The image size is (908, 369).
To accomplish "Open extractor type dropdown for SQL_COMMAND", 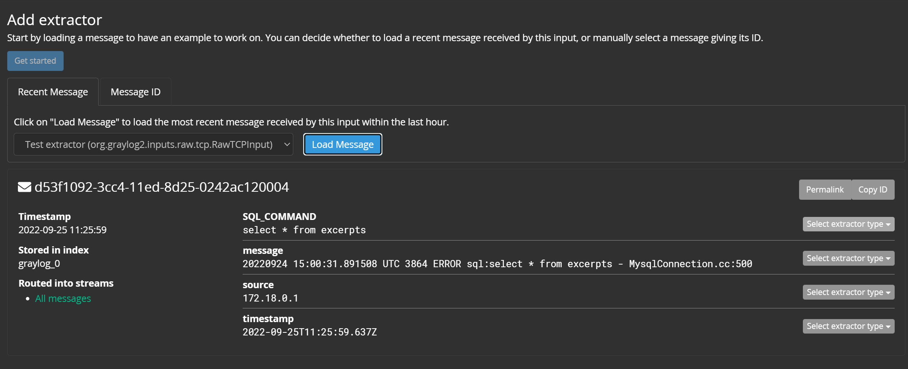I will tap(849, 224).
